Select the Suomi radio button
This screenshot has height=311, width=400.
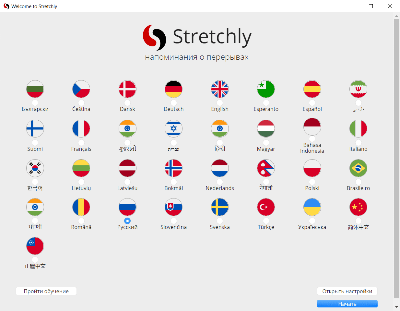click(x=35, y=142)
